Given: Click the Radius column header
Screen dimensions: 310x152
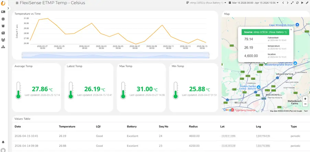Looking at the screenshot, I should point(193,127).
